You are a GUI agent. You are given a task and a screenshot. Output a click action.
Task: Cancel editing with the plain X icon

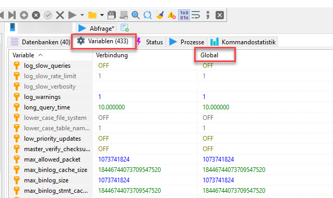click(x=60, y=15)
